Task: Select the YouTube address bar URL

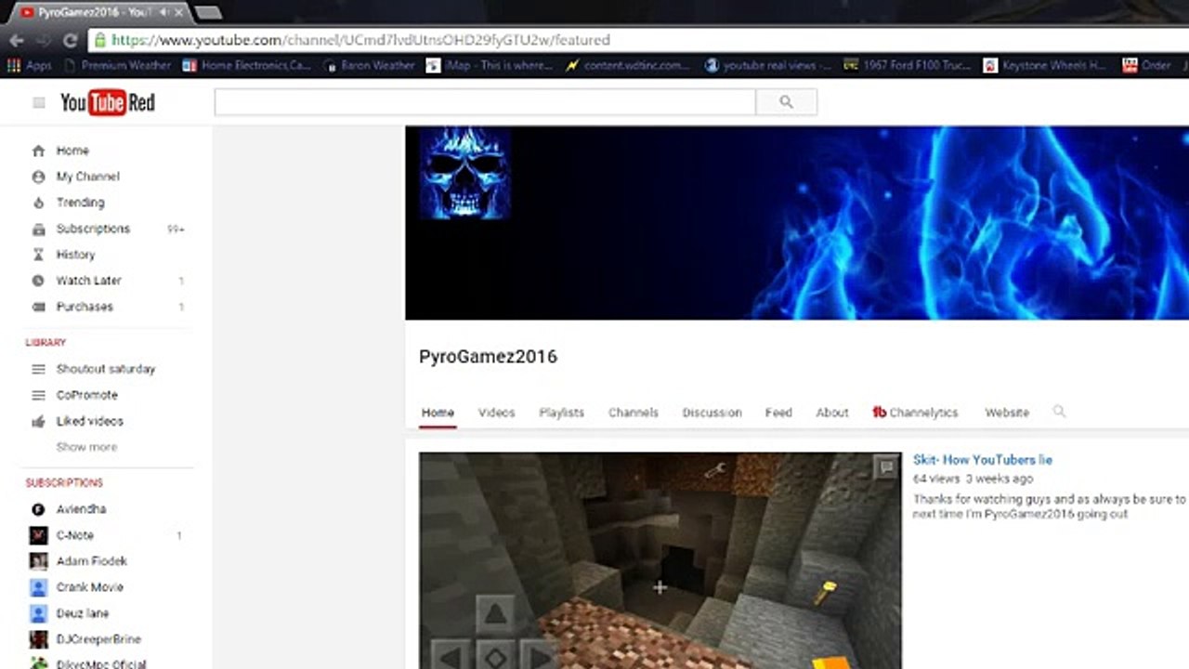Action: click(360, 40)
